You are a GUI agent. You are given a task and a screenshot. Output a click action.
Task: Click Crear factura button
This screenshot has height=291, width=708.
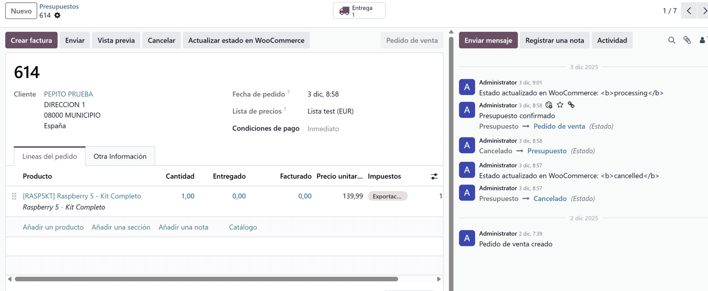point(31,40)
